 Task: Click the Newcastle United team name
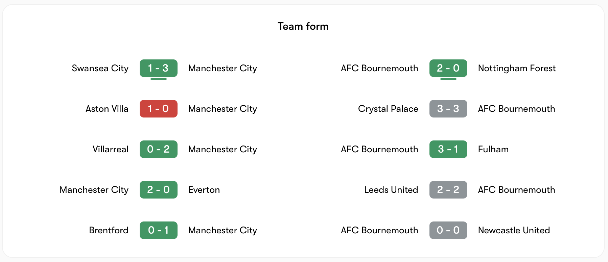(x=514, y=230)
